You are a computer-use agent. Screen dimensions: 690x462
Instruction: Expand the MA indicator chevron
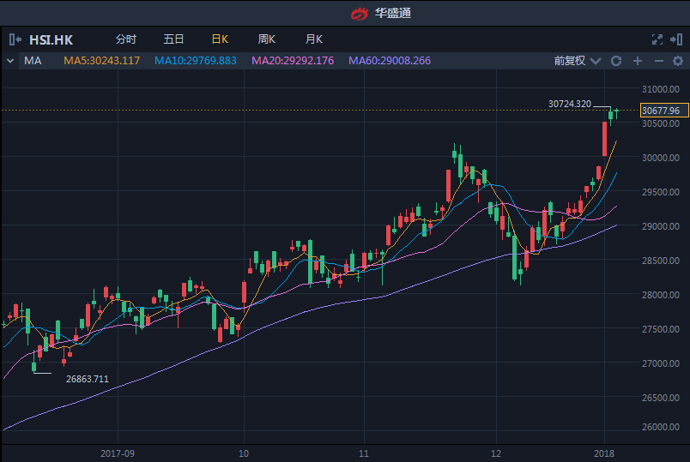[10, 61]
